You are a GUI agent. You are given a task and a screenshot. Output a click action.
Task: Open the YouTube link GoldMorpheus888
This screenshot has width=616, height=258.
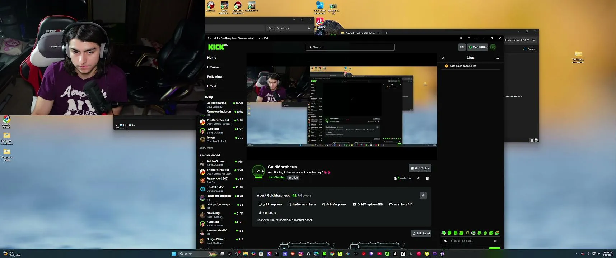368,204
